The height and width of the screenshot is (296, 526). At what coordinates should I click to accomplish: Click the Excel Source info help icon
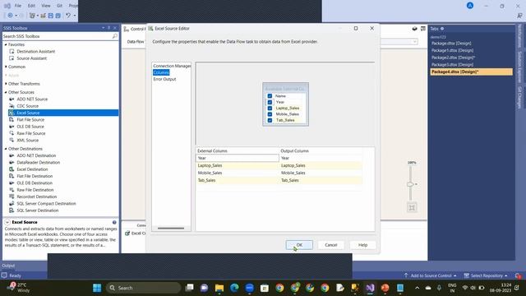click(114, 222)
